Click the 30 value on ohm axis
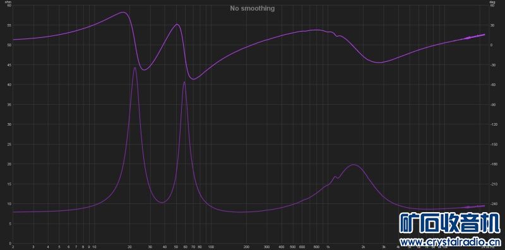This screenshot has height=250, width=505. pos(9,124)
